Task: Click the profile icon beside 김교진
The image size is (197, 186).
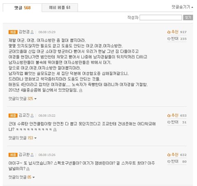Action: click(32, 115)
